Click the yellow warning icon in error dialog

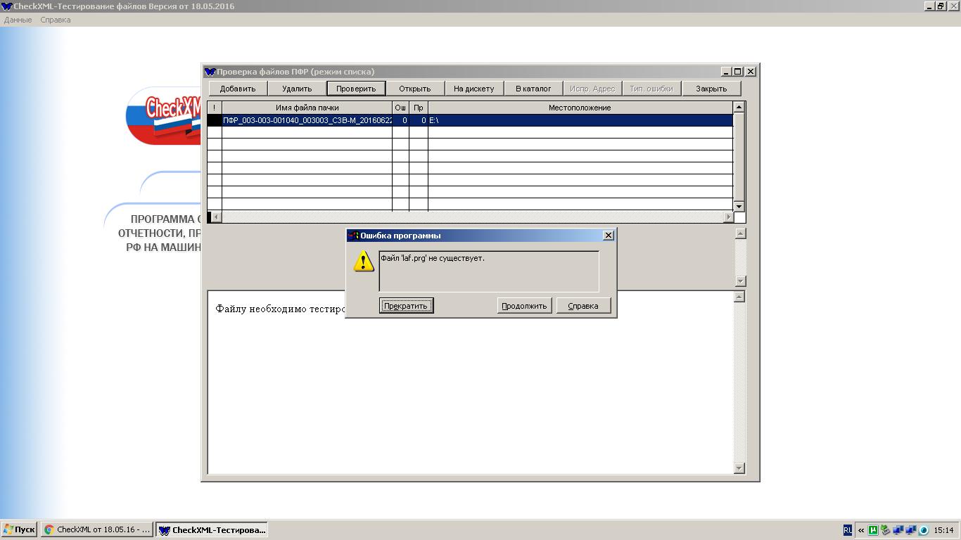(x=364, y=261)
